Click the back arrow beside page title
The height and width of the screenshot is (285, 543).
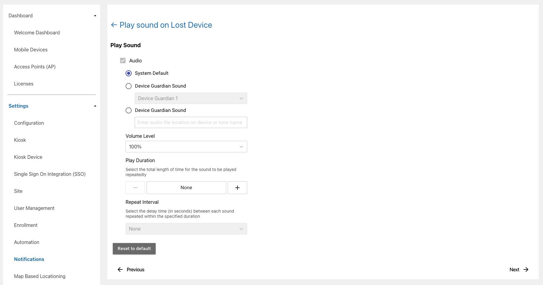[114, 25]
